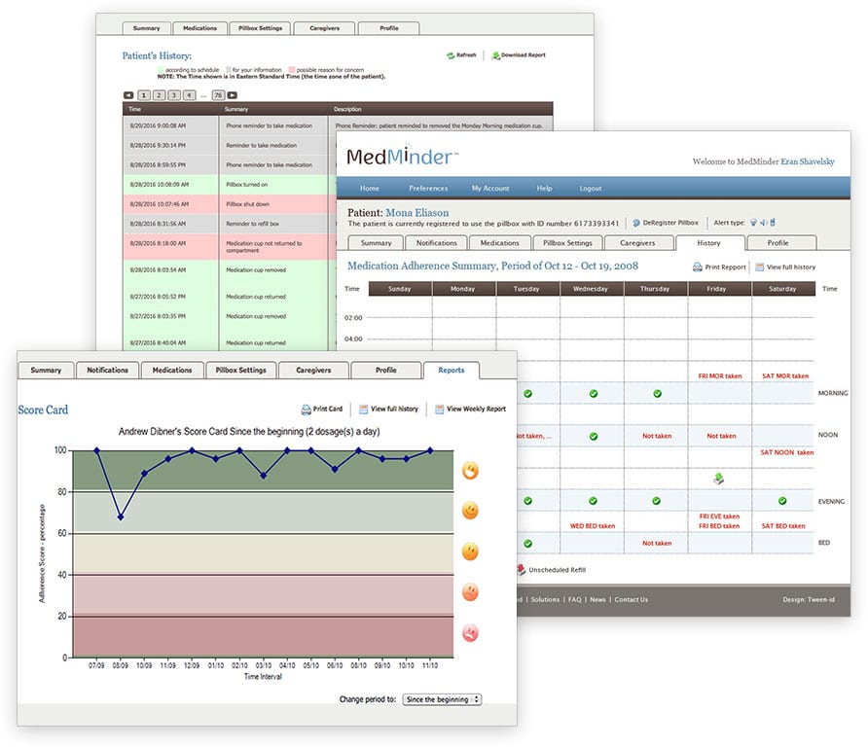Open Medications tab in MedMinder window

pos(499,243)
